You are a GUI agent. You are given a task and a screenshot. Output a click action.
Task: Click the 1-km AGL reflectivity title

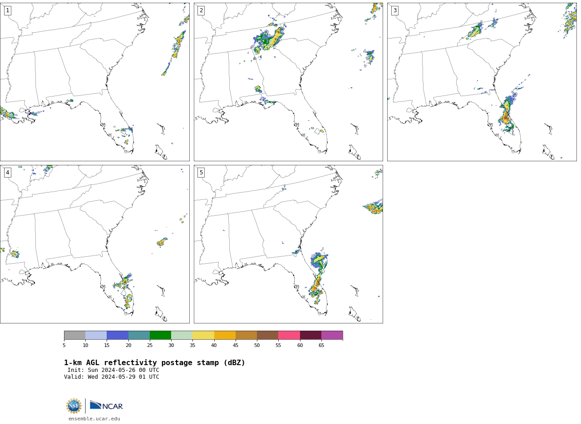[154, 363]
